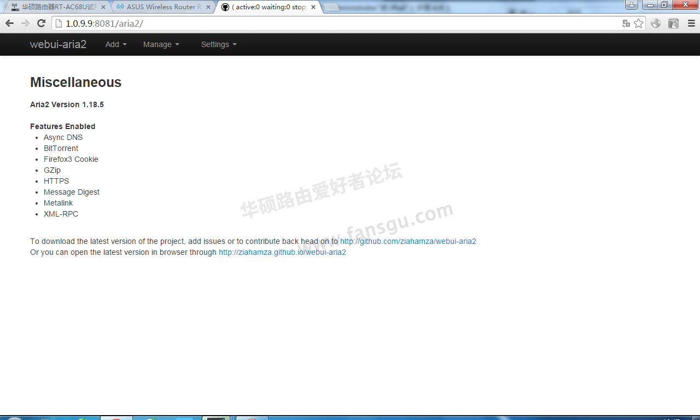The width and height of the screenshot is (700, 420).
Task: Click the Features Enabled label
Action: [62, 126]
